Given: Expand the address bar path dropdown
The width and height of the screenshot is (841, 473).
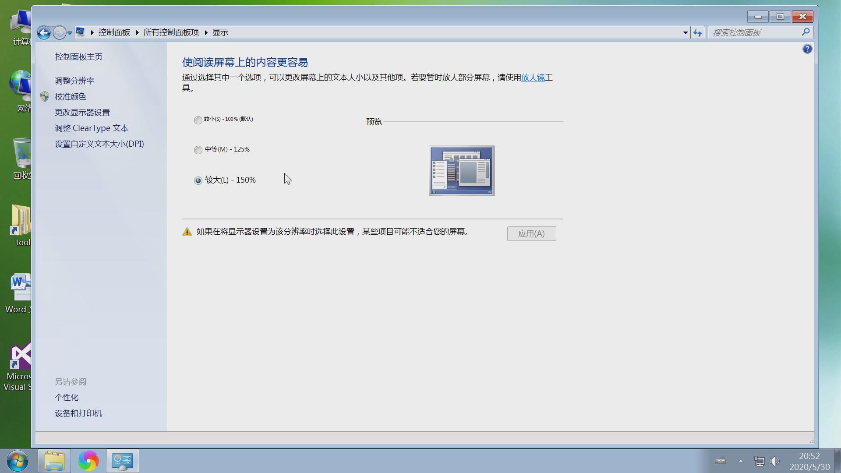Looking at the screenshot, I should pyautogui.click(x=684, y=32).
